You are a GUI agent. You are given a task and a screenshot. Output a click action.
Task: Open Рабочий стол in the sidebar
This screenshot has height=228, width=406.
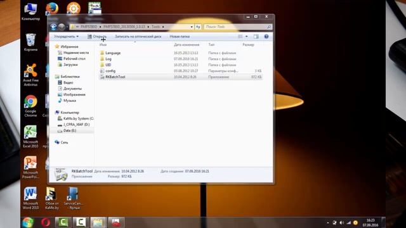tap(74, 59)
